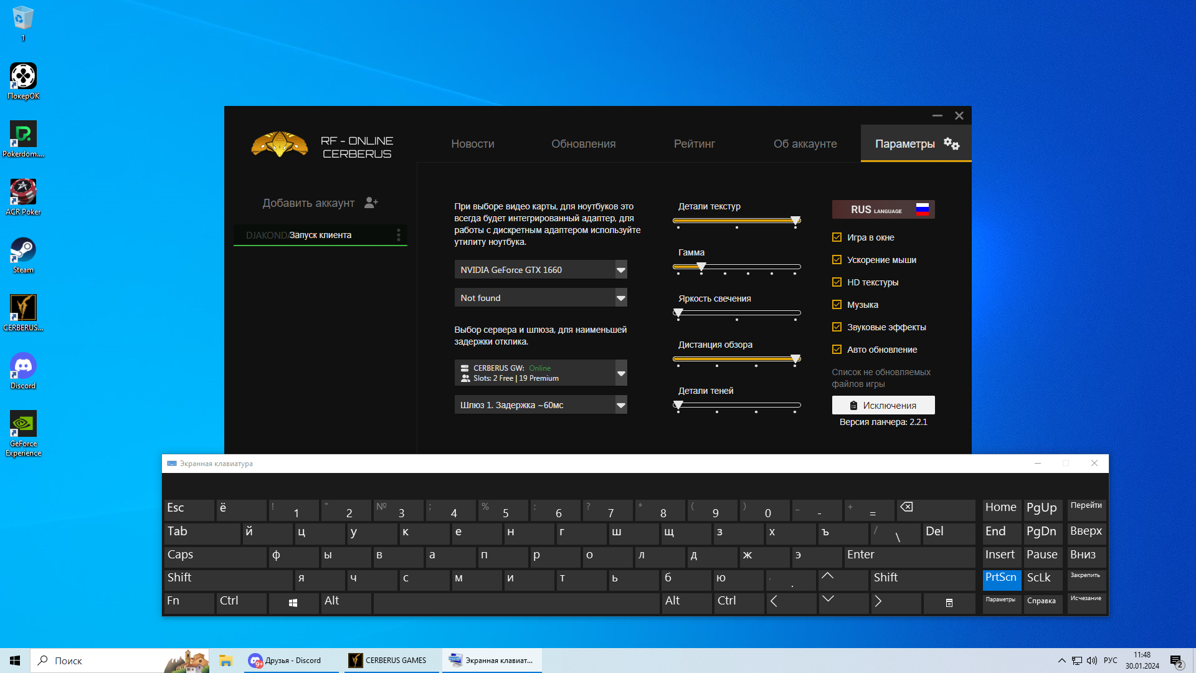Open File Explorer from the taskbar
Screen dimensions: 1196x673
225,661
